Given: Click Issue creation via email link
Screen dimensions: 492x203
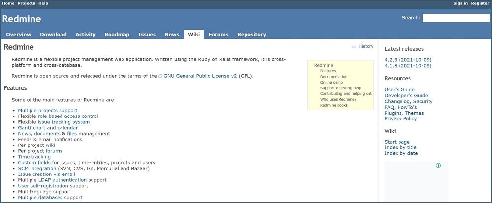Looking at the screenshot, I should coord(46,174).
